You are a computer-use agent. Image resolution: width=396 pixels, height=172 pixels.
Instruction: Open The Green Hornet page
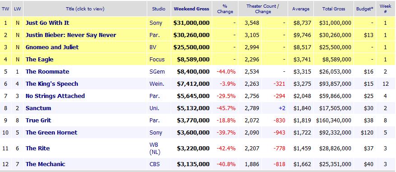click(x=51, y=133)
